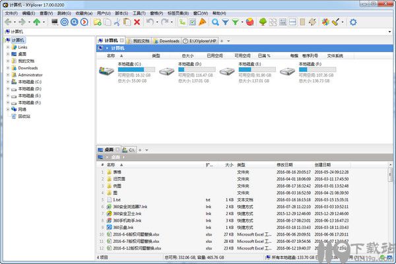Click the Redo toolbar icon
Screen dimensions: 396x264
coord(164,22)
